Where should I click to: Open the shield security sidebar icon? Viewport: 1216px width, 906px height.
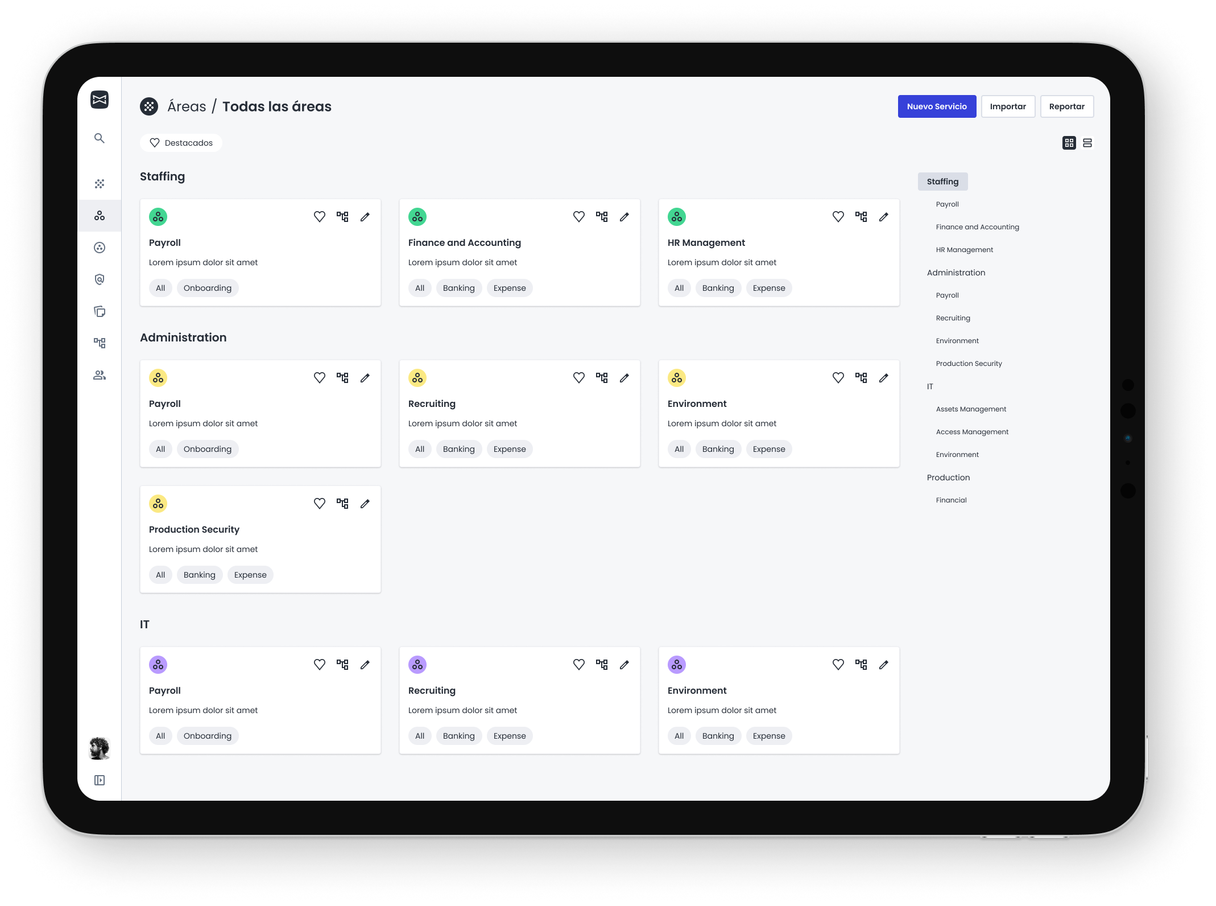[100, 279]
